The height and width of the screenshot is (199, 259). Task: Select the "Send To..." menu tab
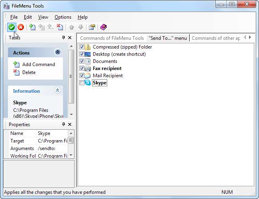click(x=168, y=38)
